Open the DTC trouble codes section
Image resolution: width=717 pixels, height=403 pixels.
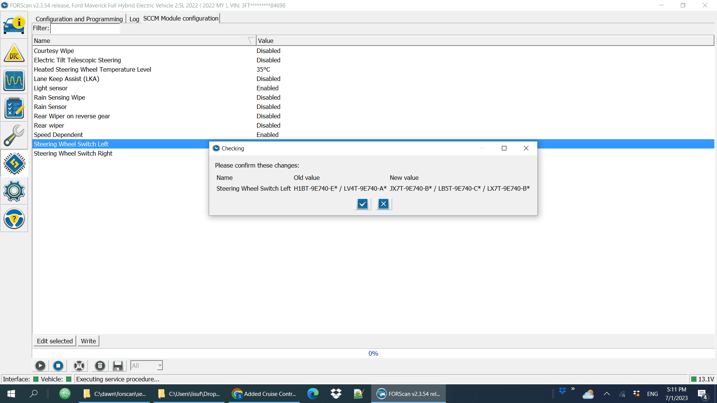tap(14, 53)
